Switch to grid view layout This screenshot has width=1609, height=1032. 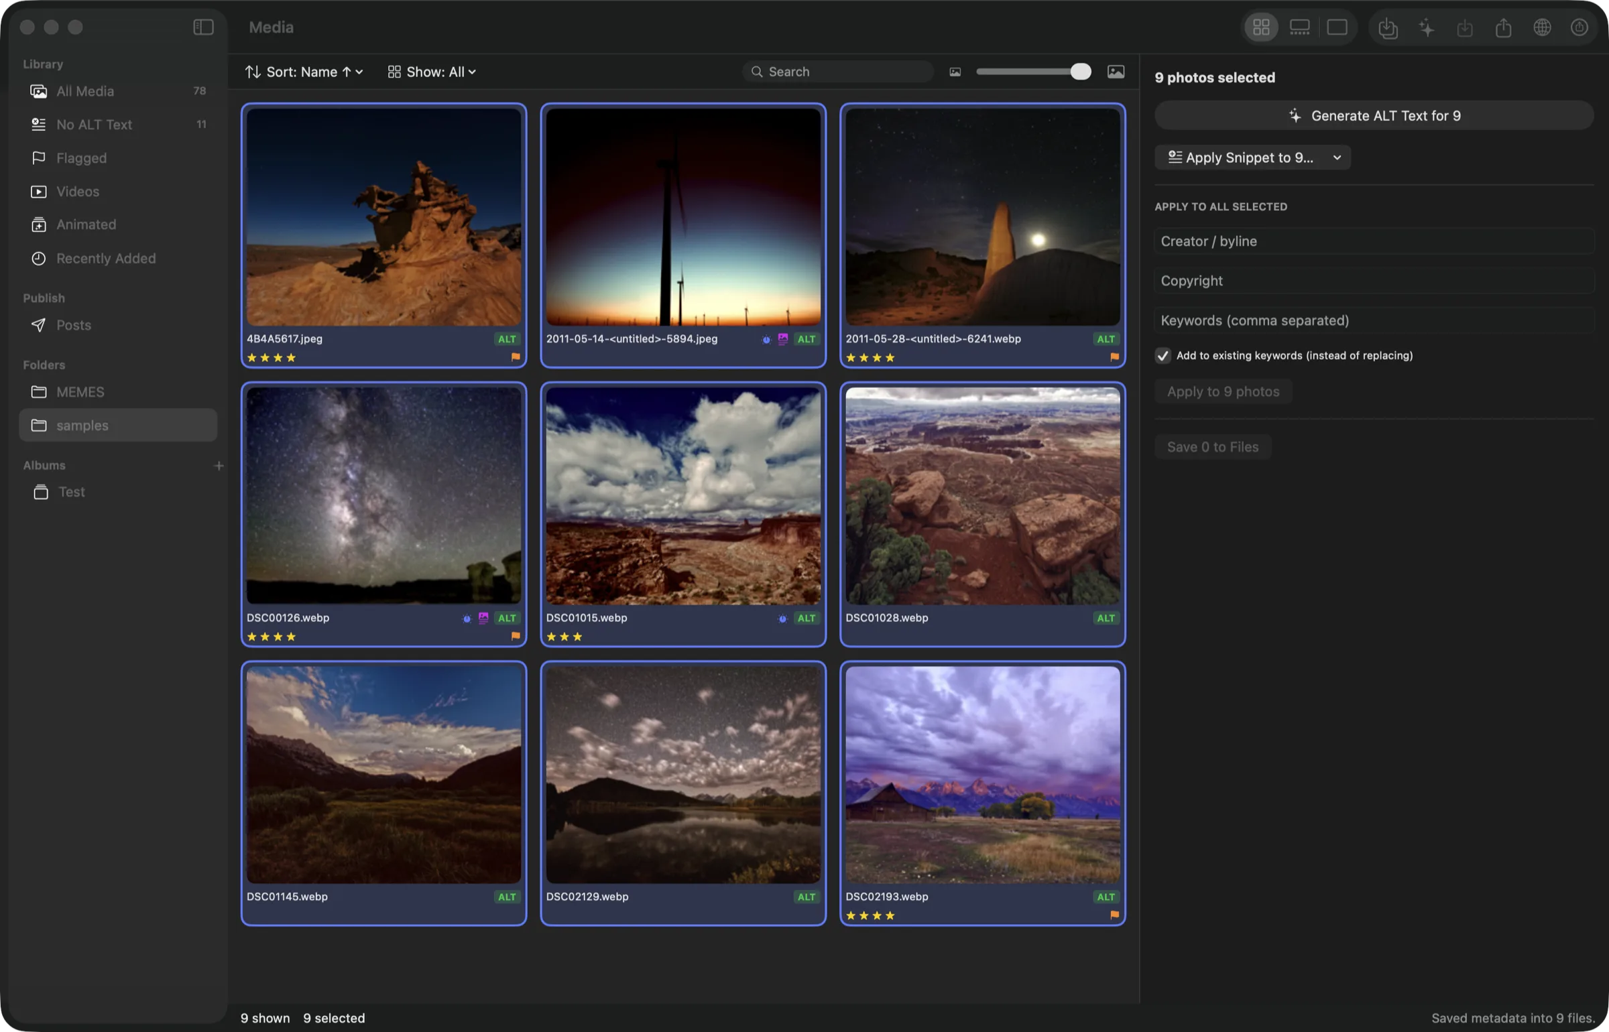click(1261, 27)
